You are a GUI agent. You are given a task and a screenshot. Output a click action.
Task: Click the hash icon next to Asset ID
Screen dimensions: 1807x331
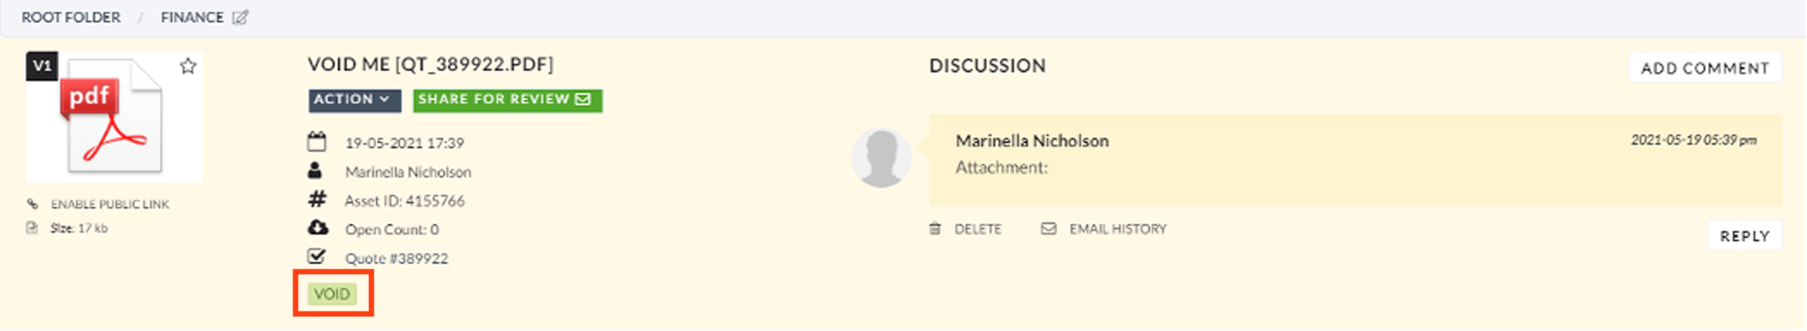tap(317, 199)
